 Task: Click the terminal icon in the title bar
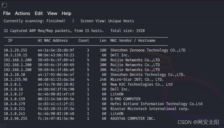click(4, 5)
